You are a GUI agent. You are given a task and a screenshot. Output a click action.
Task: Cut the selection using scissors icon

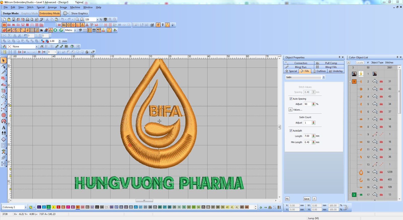(x=47, y=19)
